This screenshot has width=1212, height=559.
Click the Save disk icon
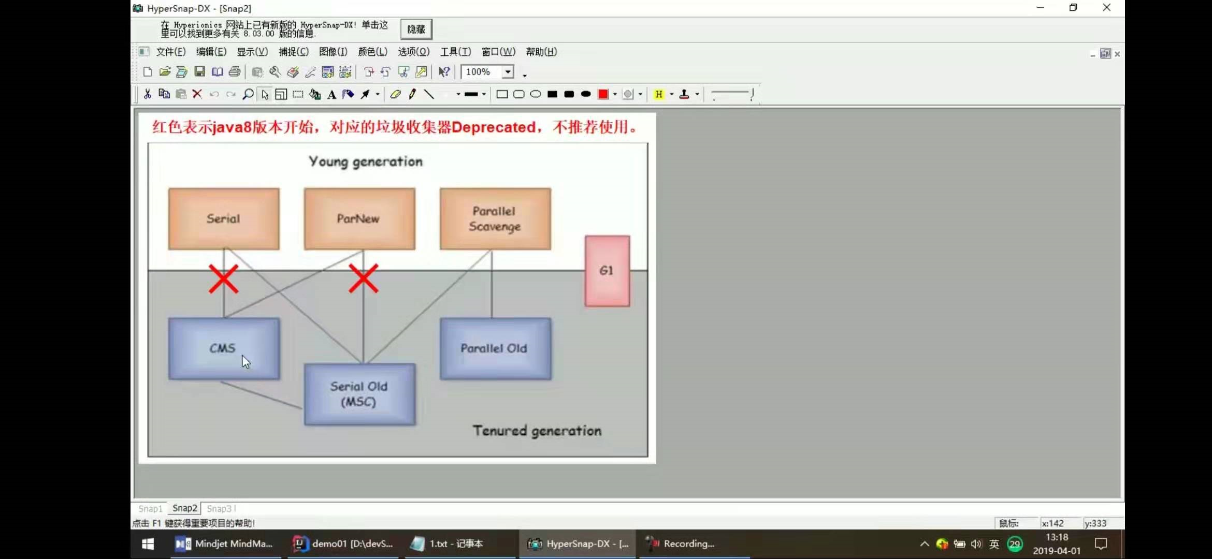(199, 72)
